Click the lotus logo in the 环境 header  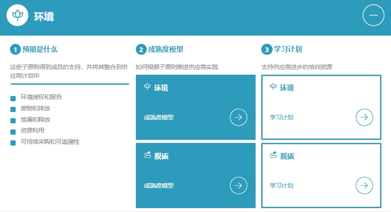(17, 16)
